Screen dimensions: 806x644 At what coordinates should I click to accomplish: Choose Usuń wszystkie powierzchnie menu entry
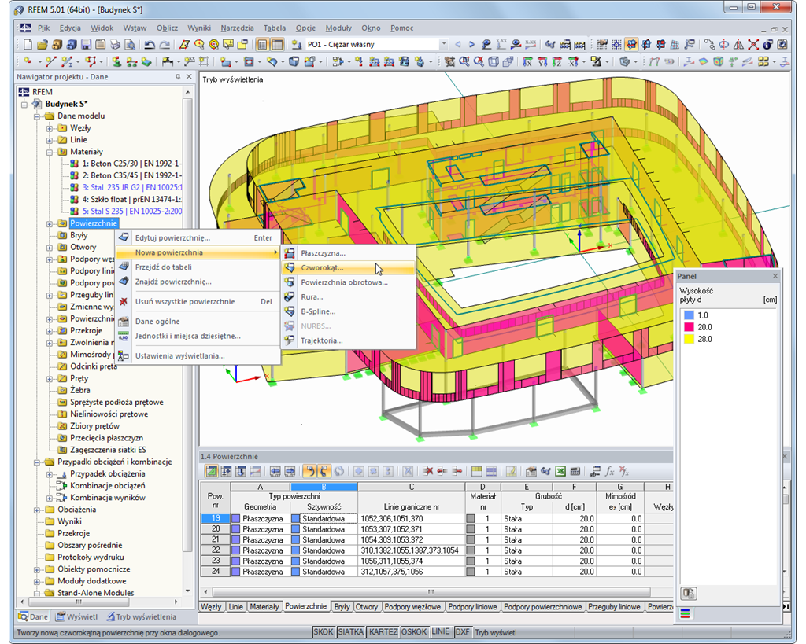pos(198,301)
